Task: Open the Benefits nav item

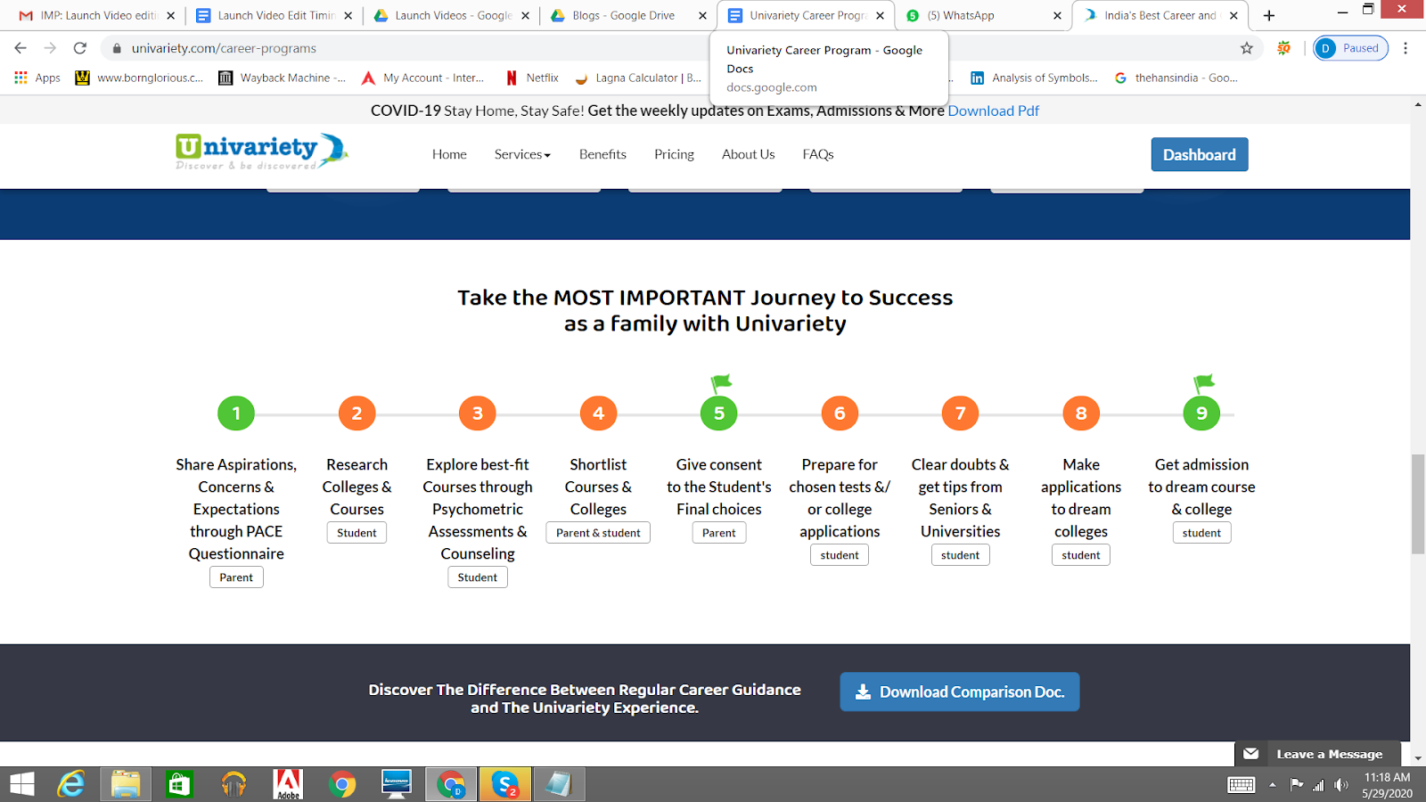Action: coord(602,154)
